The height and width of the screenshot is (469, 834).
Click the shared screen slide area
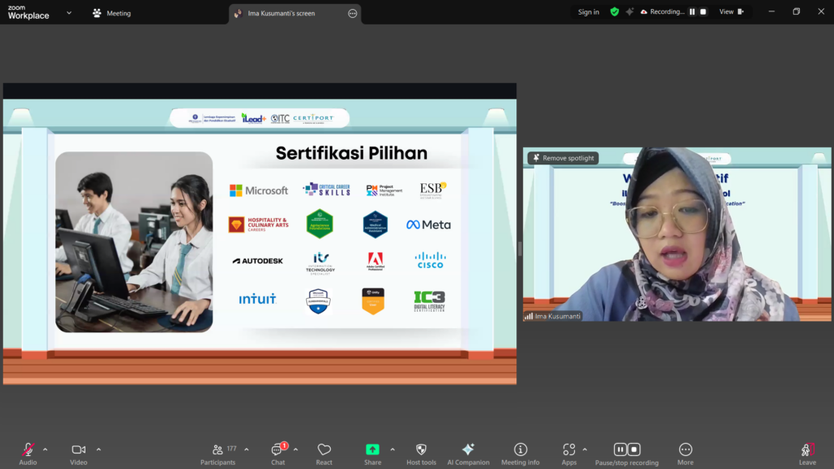point(260,234)
